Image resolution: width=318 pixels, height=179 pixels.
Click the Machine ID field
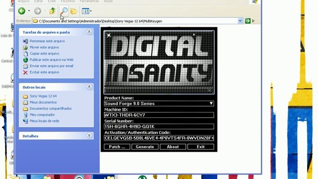(159, 115)
